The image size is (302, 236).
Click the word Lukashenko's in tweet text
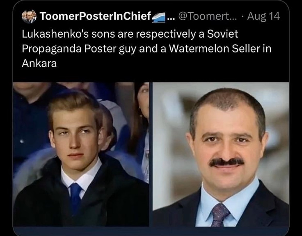tap(55, 34)
